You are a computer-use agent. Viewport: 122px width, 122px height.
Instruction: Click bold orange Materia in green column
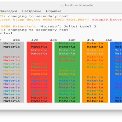tap(67, 74)
